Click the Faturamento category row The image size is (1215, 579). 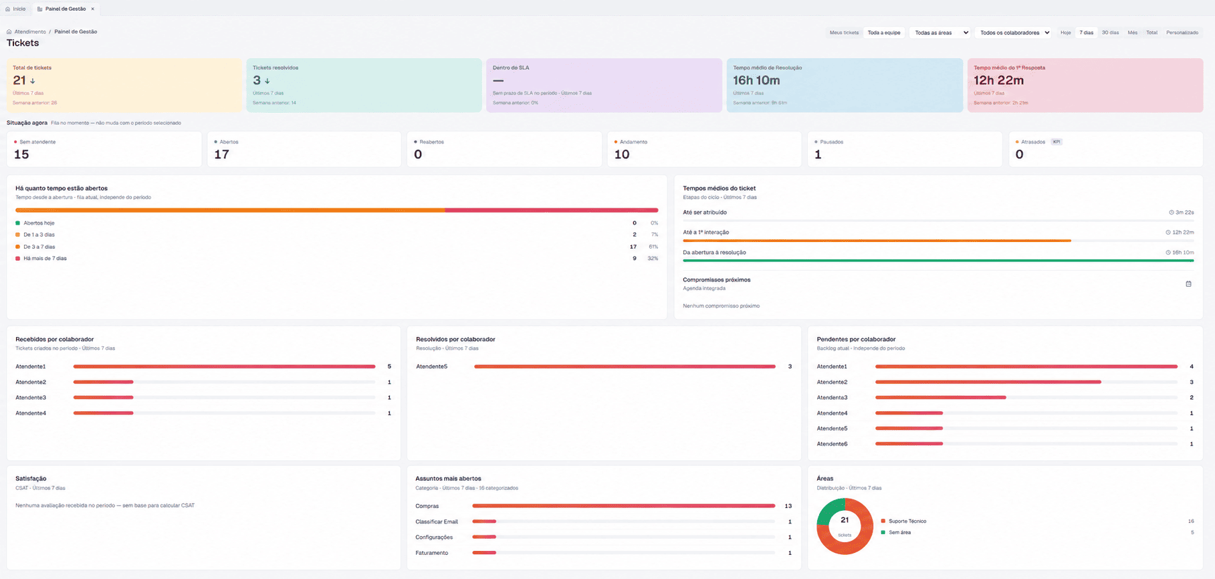(x=604, y=553)
